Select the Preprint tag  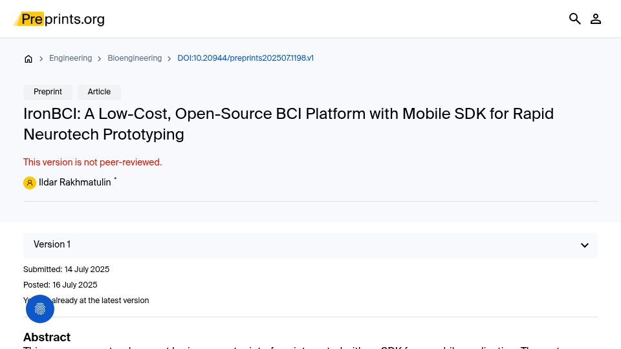click(x=48, y=92)
